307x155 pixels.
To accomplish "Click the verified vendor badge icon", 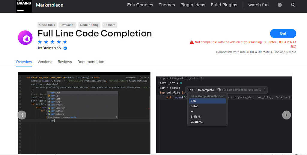I will coord(65,48).
